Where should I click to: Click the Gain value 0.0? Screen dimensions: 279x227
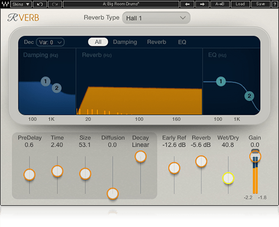coord(255,145)
